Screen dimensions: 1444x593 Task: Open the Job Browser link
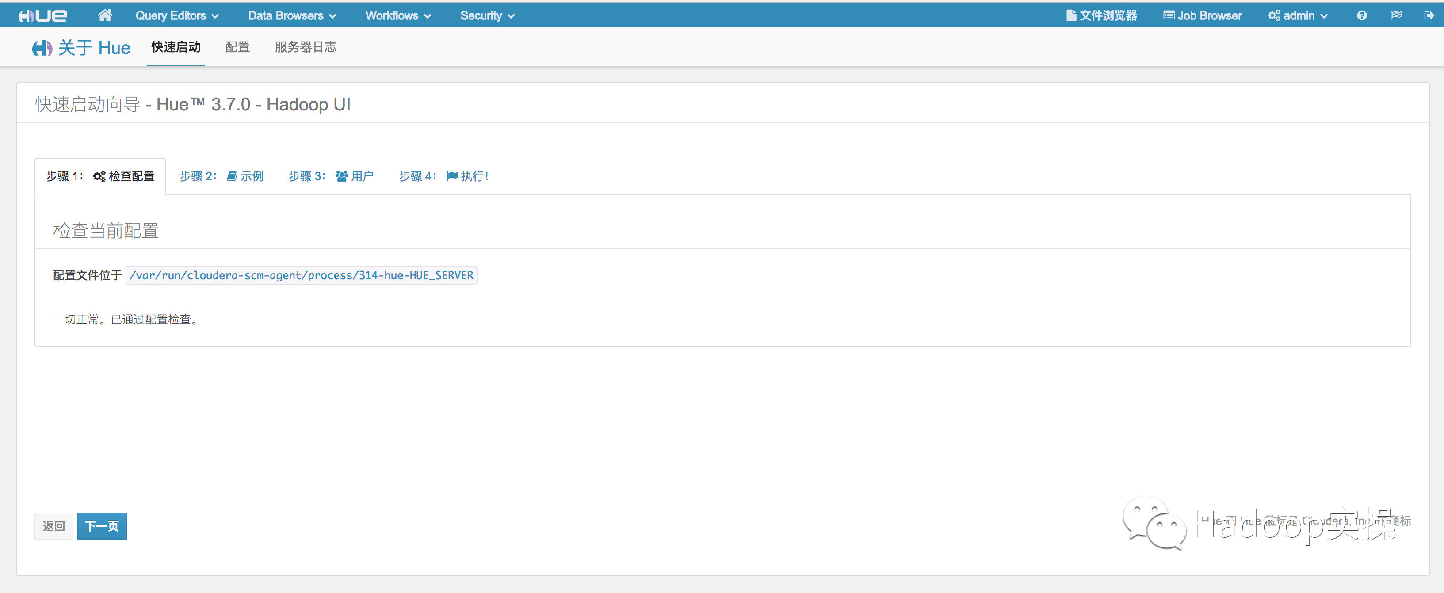[x=1203, y=16]
